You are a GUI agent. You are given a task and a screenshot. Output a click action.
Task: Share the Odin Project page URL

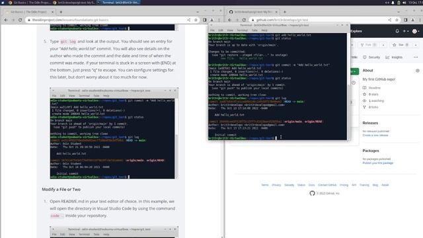(x=189, y=20)
